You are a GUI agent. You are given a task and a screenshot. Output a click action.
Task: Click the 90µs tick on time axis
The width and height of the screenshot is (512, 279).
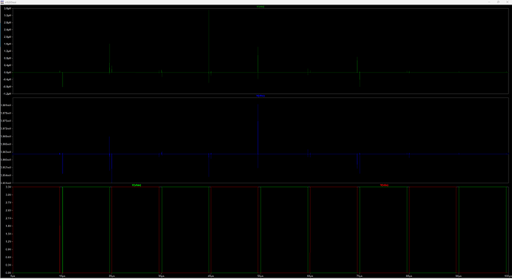tap(459, 276)
